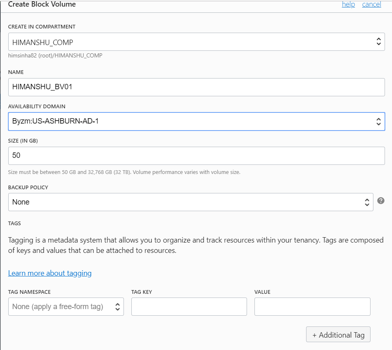Image resolution: width=392 pixels, height=350 pixels.
Task: Open the Create in Compartment dropdown
Action: coord(197,42)
